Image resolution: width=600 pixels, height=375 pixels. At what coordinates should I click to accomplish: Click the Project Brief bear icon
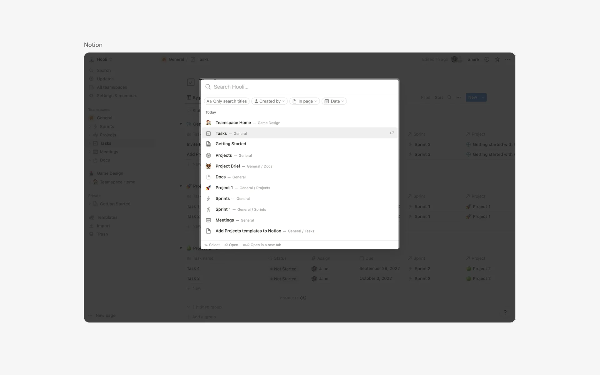click(208, 166)
